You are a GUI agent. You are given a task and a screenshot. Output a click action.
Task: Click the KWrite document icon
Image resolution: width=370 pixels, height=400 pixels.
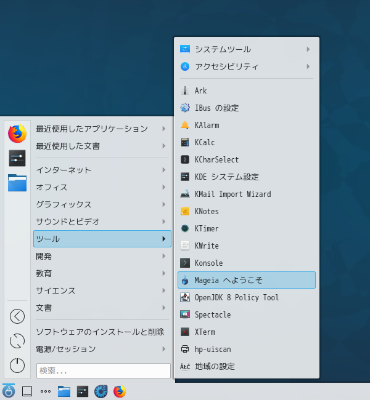pos(185,246)
